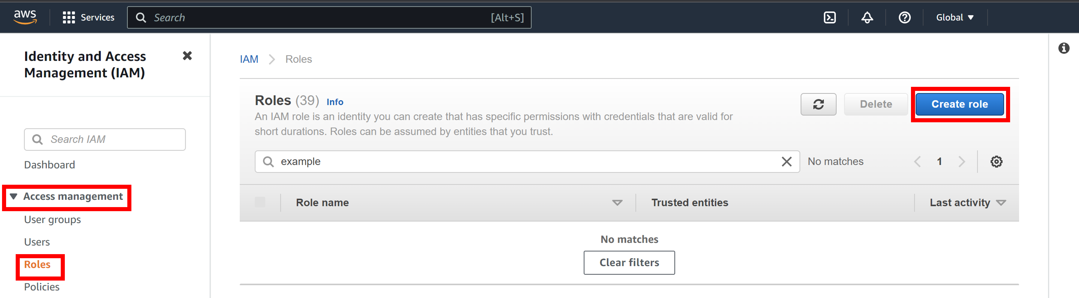Open the Services grid menu
The width and height of the screenshot is (1079, 298).
click(x=88, y=18)
